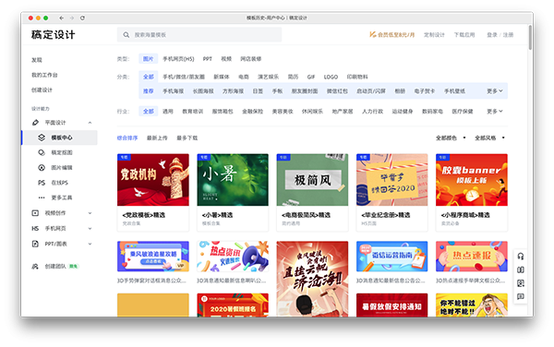
Task: Open the 全部风格 style filter dropdown
Action: 489,138
